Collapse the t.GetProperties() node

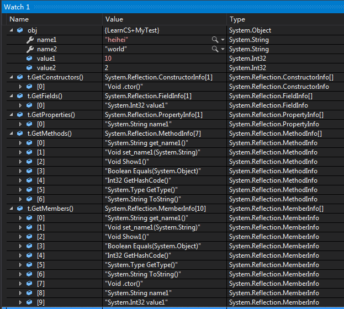point(12,115)
